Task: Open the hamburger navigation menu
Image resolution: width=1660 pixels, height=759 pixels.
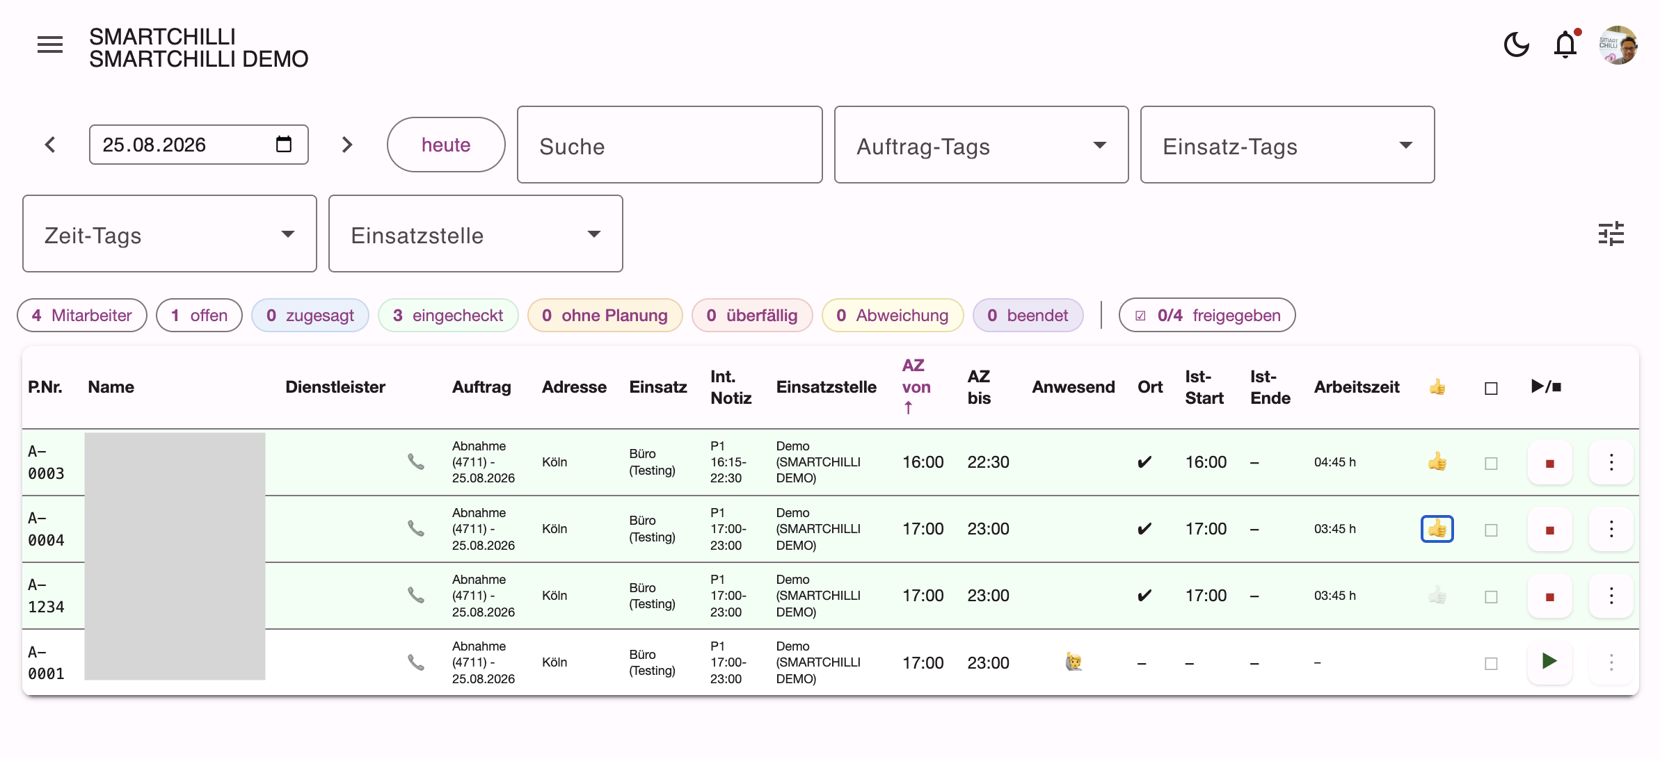Action: pos(50,45)
